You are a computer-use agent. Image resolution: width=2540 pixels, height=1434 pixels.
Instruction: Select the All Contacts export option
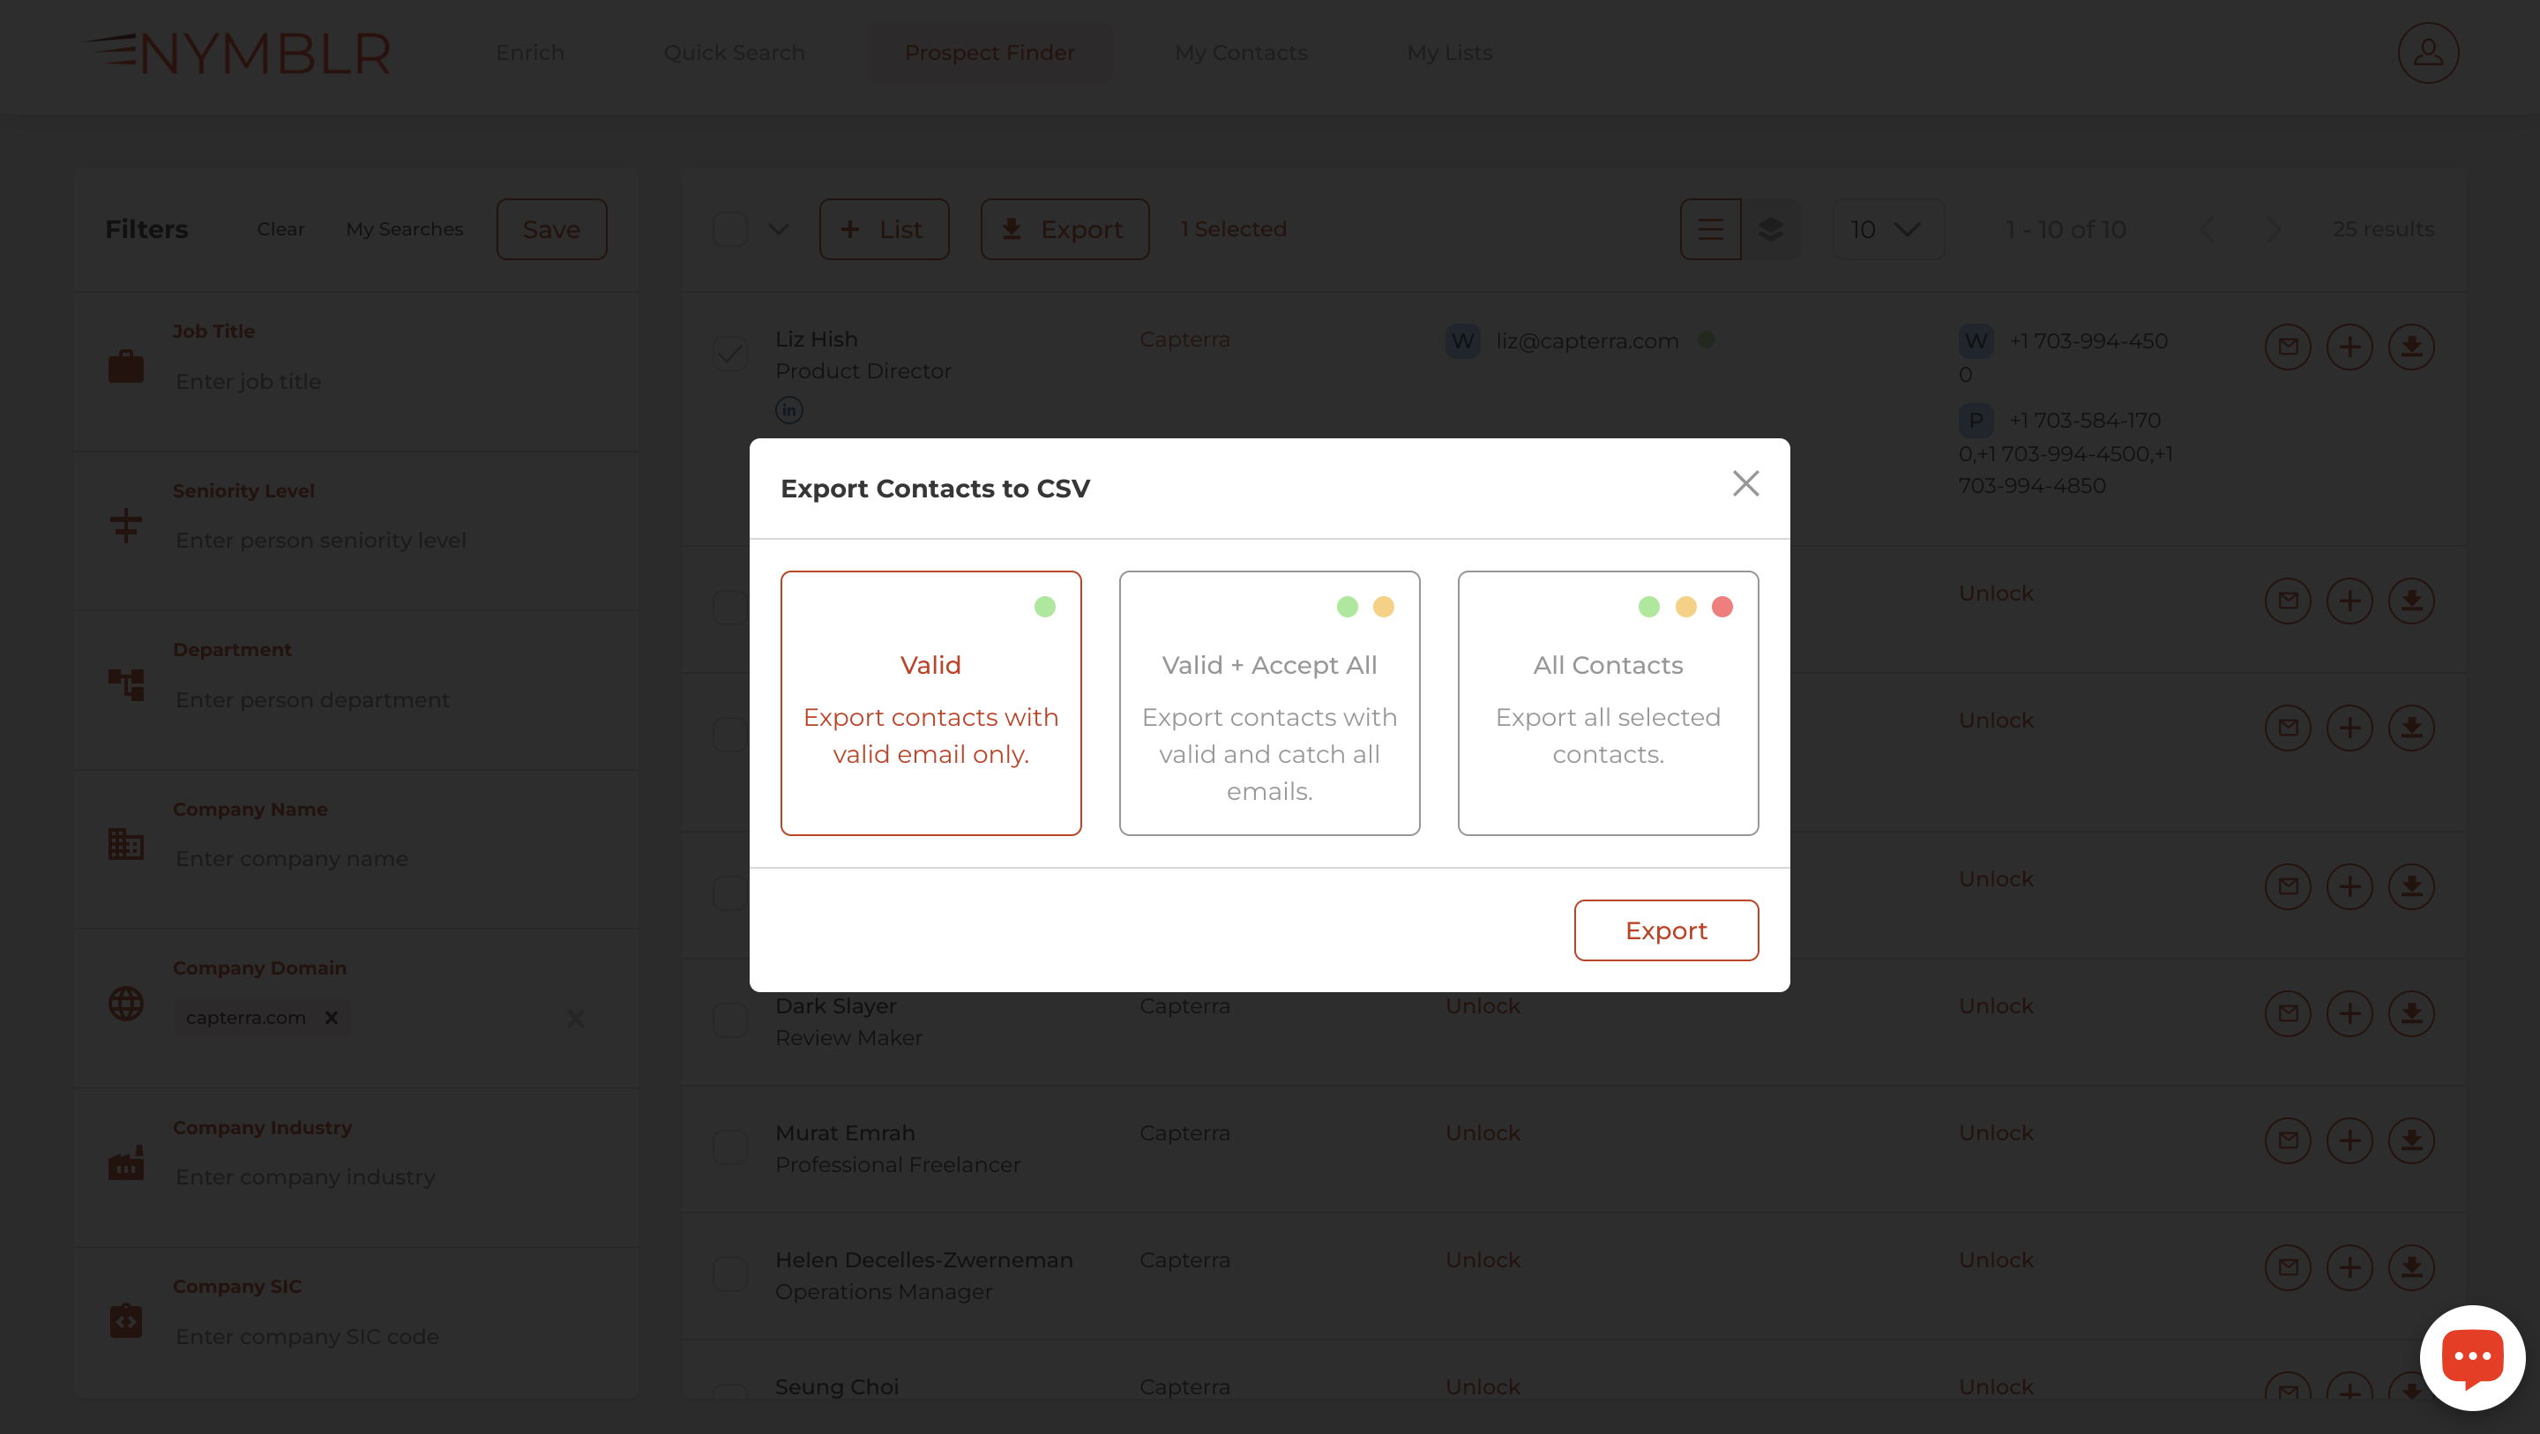(x=1607, y=703)
